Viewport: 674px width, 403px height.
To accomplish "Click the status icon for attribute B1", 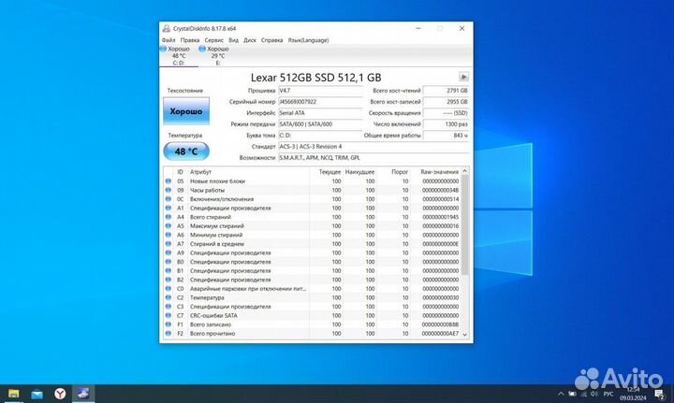I will (x=168, y=271).
